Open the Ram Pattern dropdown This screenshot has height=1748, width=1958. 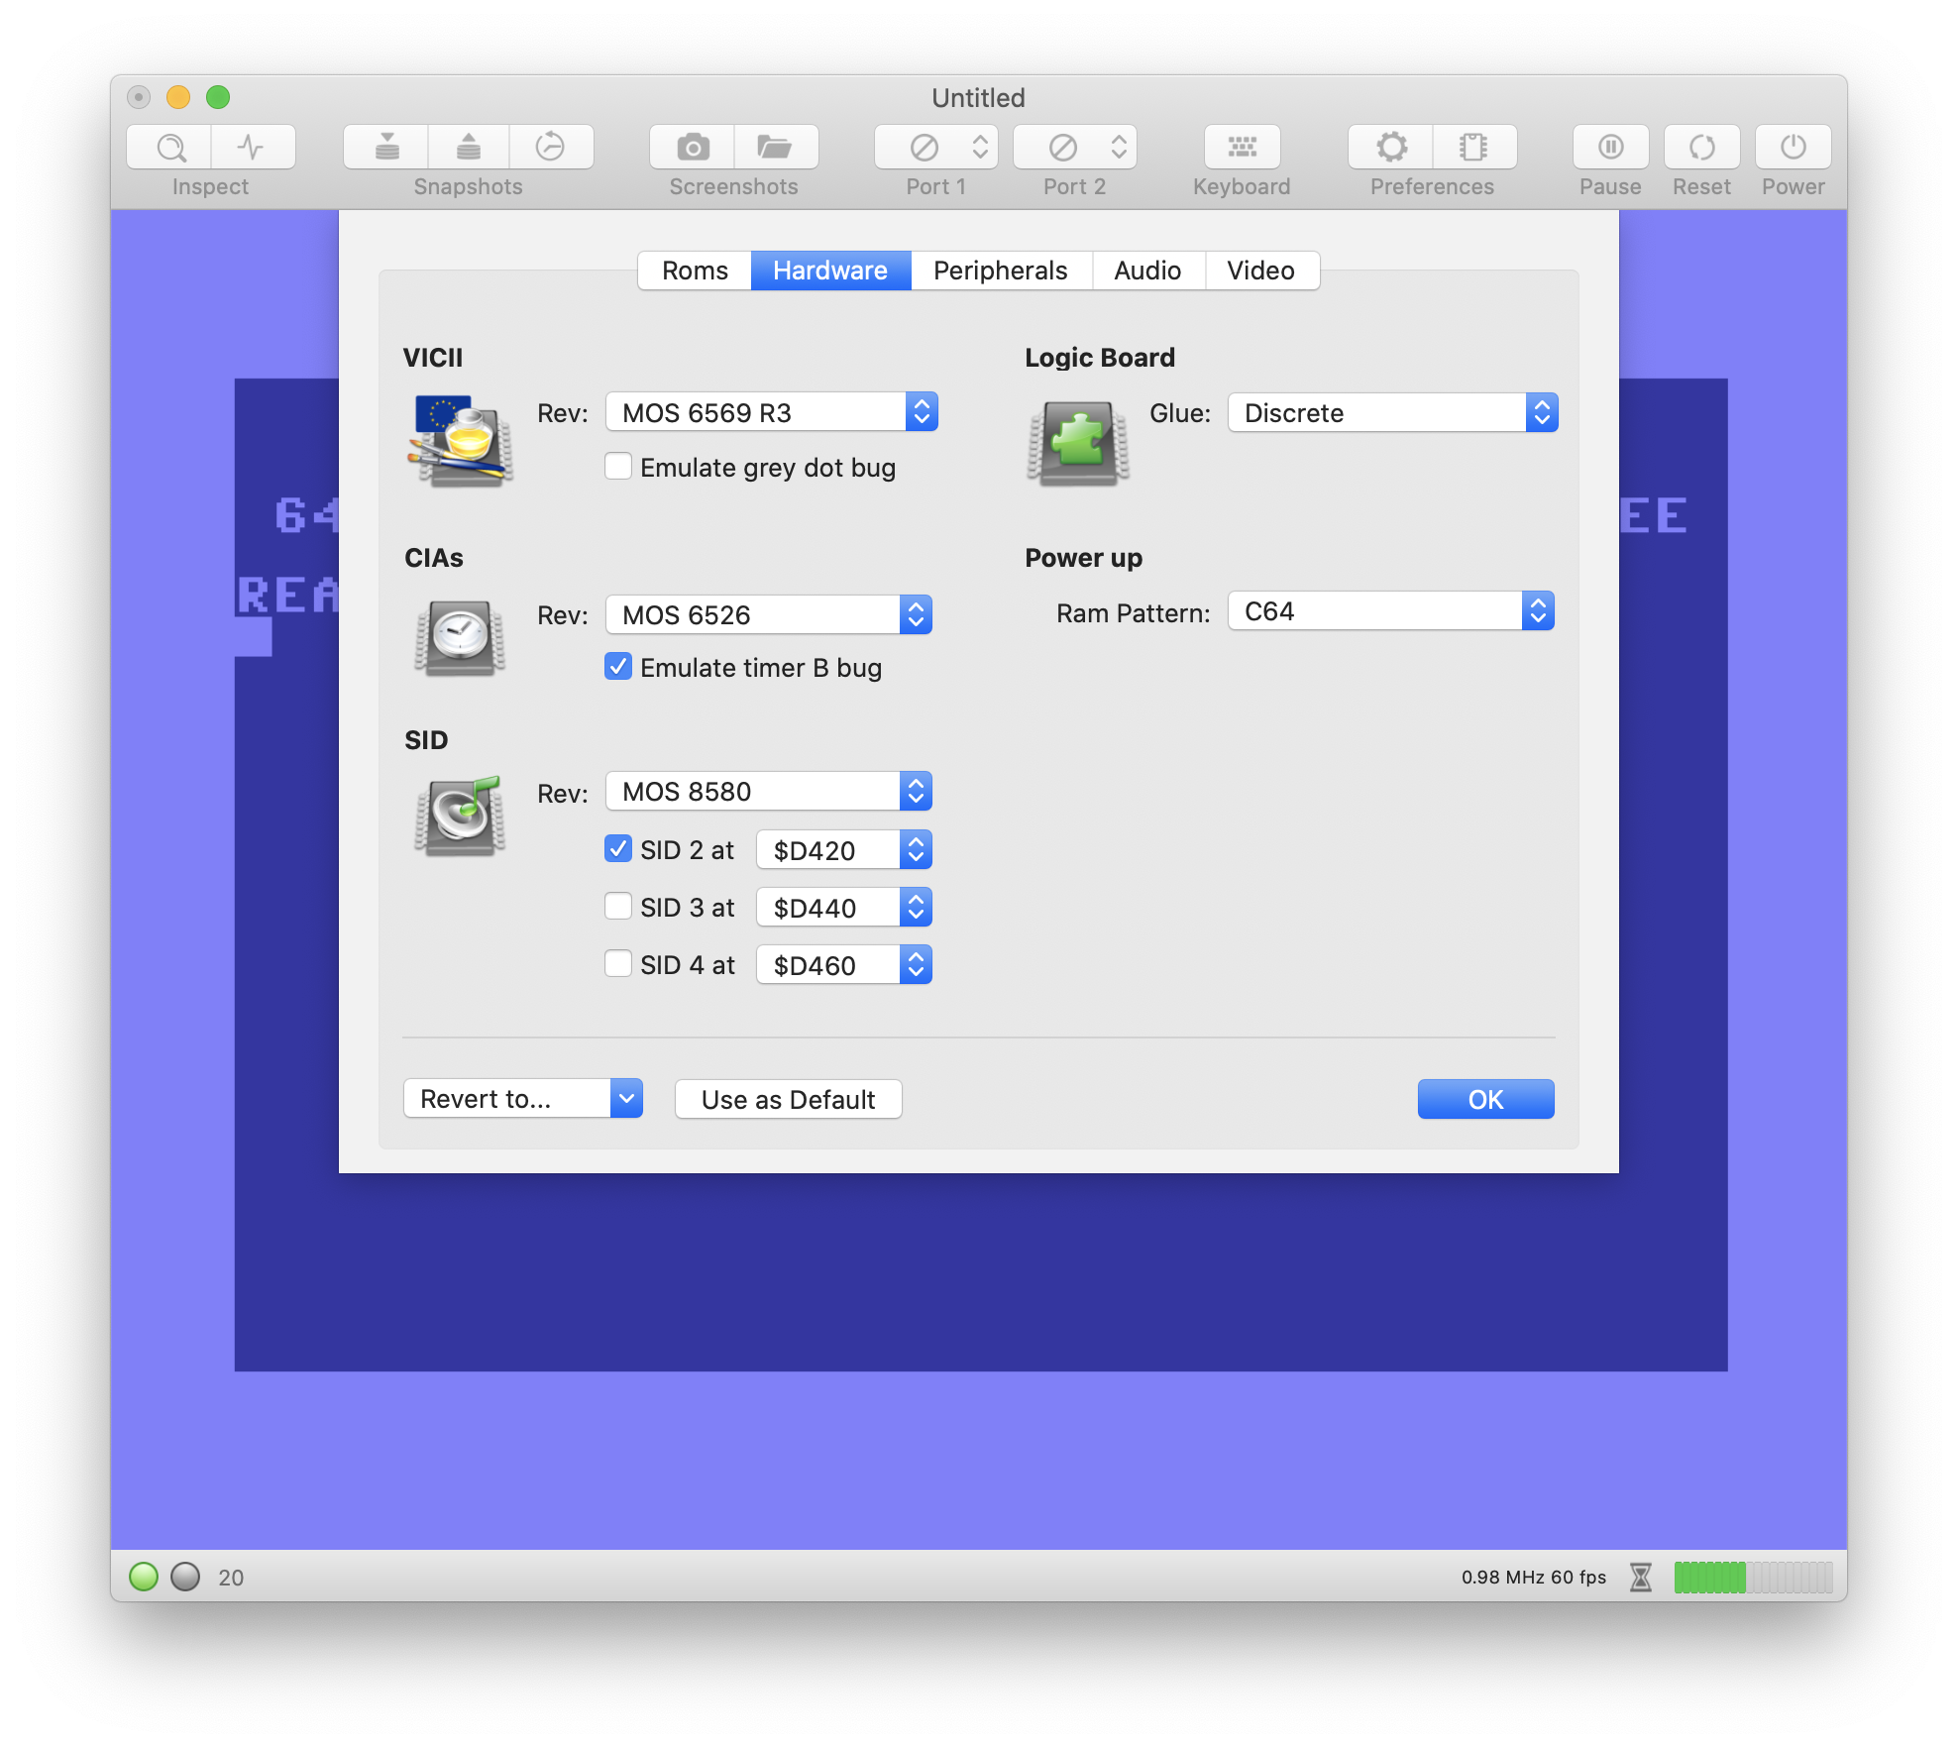click(x=1390, y=611)
